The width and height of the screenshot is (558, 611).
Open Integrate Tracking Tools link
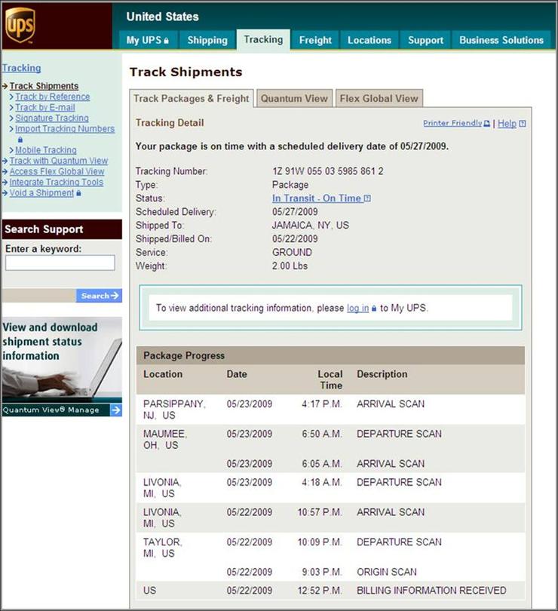[x=57, y=182]
